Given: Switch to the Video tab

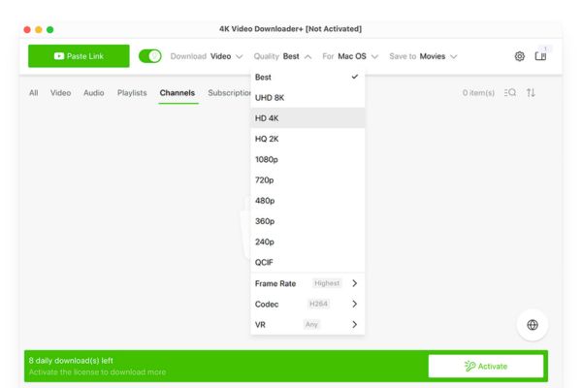Looking at the screenshot, I should coord(60,93).
